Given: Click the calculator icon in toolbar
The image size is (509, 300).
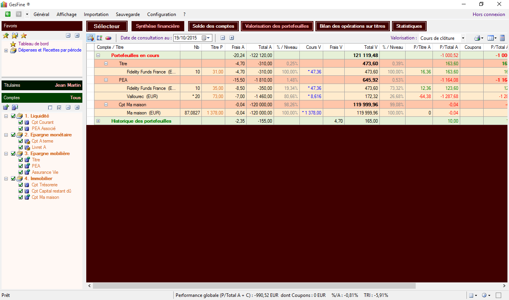Looking at the screenshot, I should (502, 38).
